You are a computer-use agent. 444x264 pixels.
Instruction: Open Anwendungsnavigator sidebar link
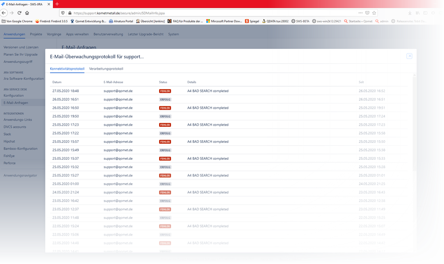click(x=20, y=175)
